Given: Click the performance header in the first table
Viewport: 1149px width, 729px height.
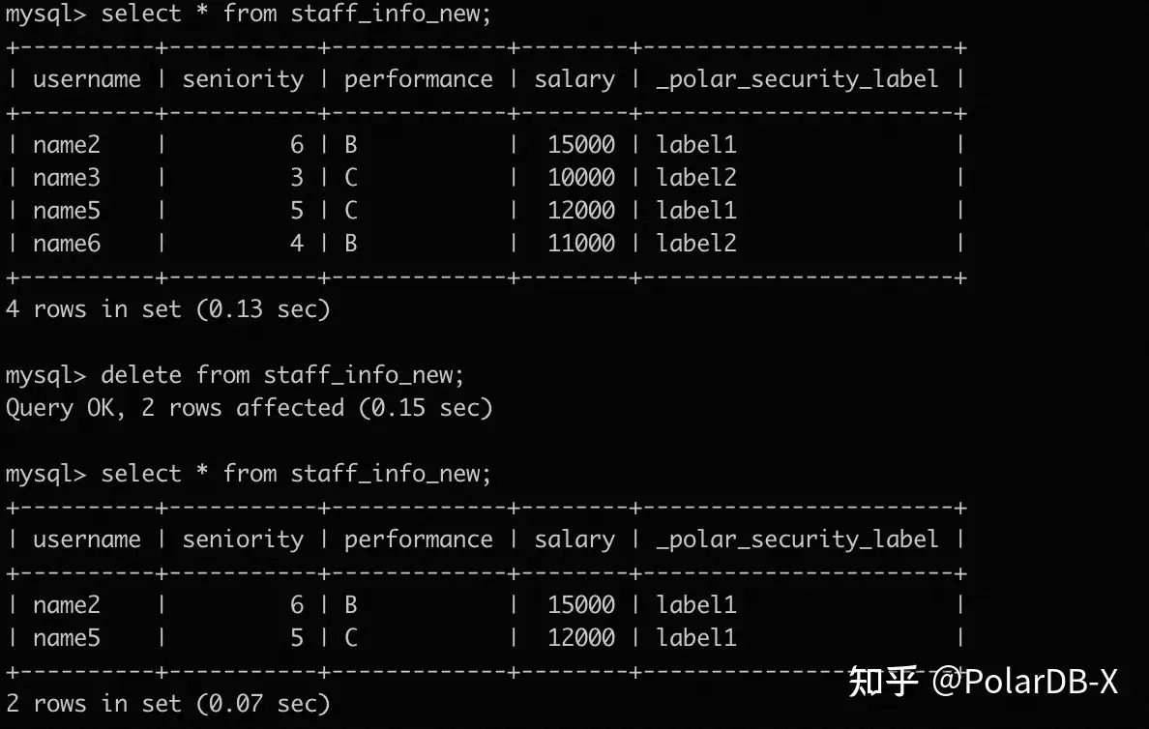Looking at the screenshot, I should pos(419,79).
